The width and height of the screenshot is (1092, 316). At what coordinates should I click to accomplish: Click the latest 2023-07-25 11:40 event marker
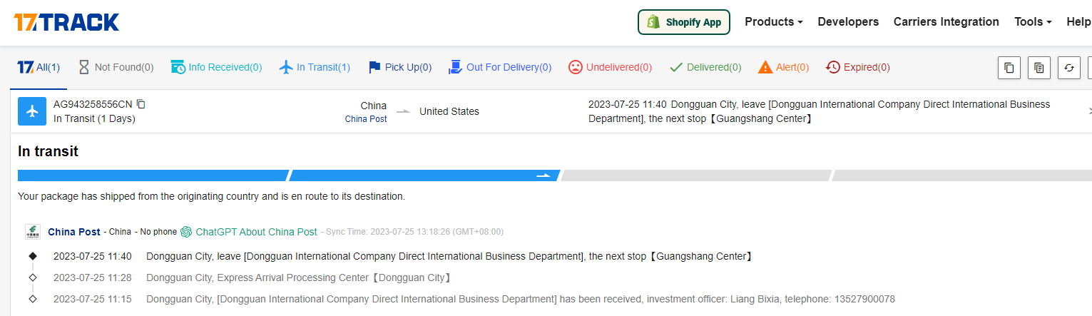click(x=32, y=256)
